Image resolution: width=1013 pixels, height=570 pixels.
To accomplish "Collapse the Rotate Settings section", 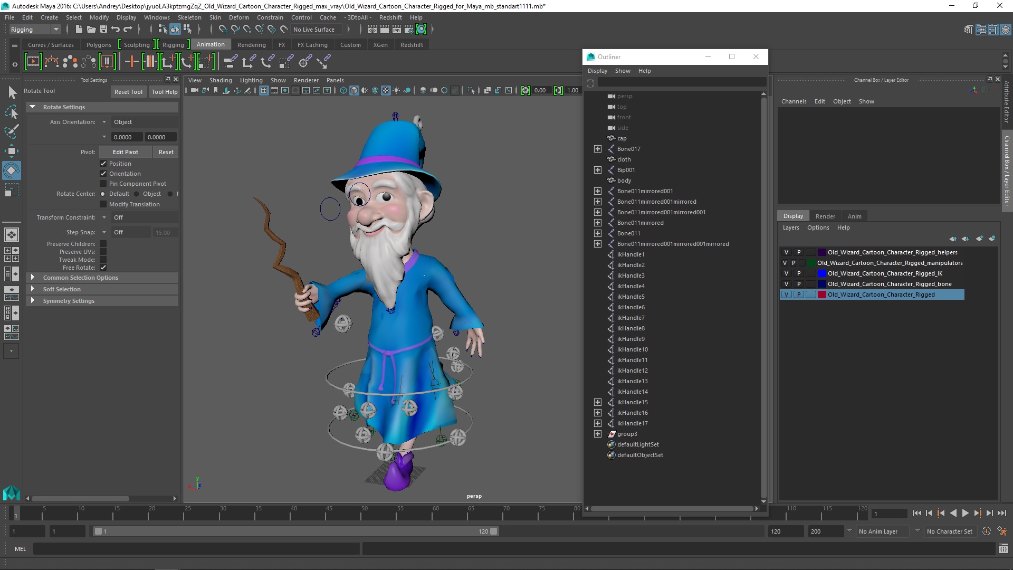I will coord(33,107).
